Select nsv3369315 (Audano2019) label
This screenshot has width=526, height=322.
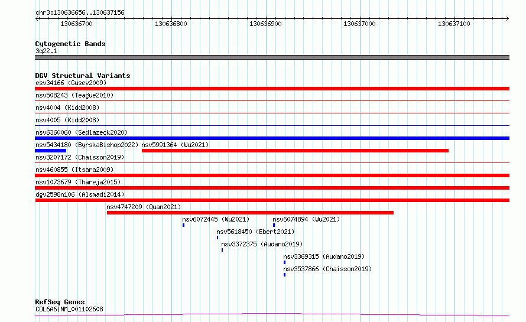(x=324, y=256)
